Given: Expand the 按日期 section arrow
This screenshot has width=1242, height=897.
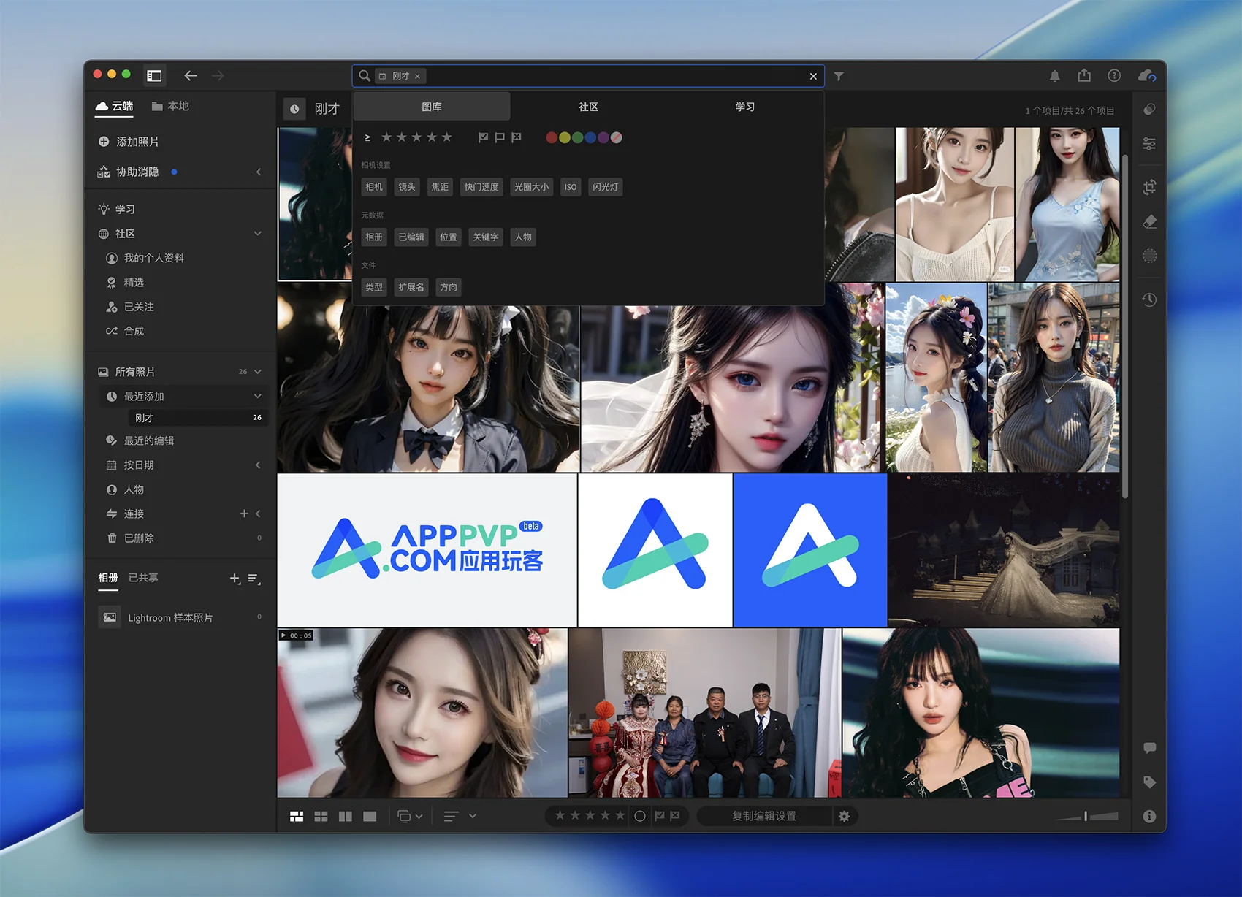Looking at the screenshot, I should pos(257,465).
